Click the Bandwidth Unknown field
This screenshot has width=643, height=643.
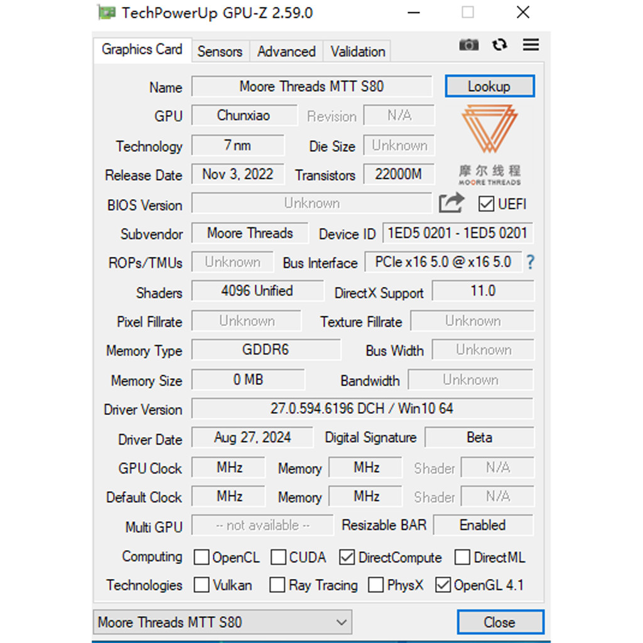(x=471, y=379)
